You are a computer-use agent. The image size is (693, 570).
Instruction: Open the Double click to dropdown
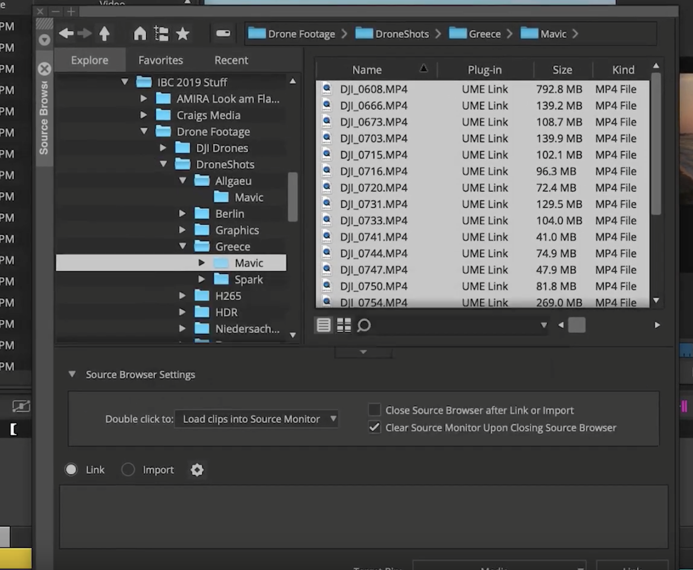coord(256,419)
